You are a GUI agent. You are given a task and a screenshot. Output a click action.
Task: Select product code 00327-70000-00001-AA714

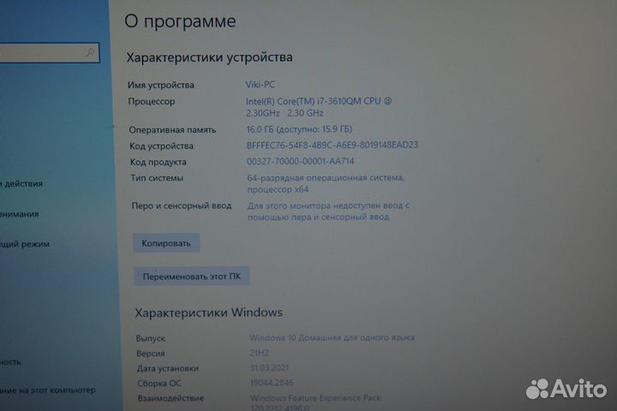[x=300, y=161]
